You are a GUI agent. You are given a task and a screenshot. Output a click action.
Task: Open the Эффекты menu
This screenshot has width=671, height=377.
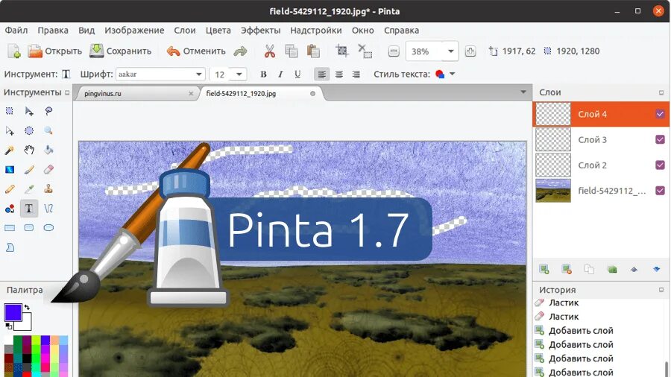click(x=261, y=31)
